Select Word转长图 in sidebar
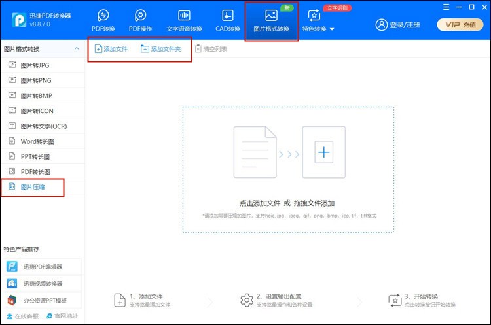Image resolution: width=491 pixels, height=325 pixels. click(x=43, y=141)
